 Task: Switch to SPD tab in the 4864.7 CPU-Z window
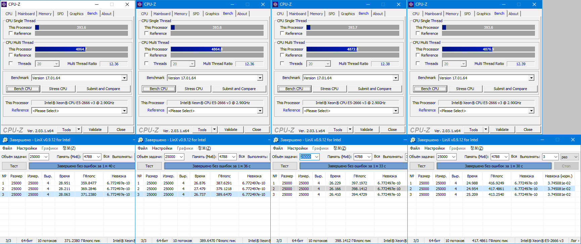[60, 14]
